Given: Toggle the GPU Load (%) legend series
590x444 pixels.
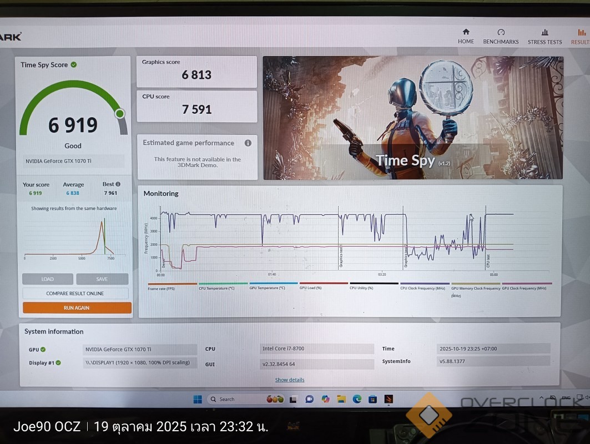Looking at the screenshot, I should [x=324, y=286].
